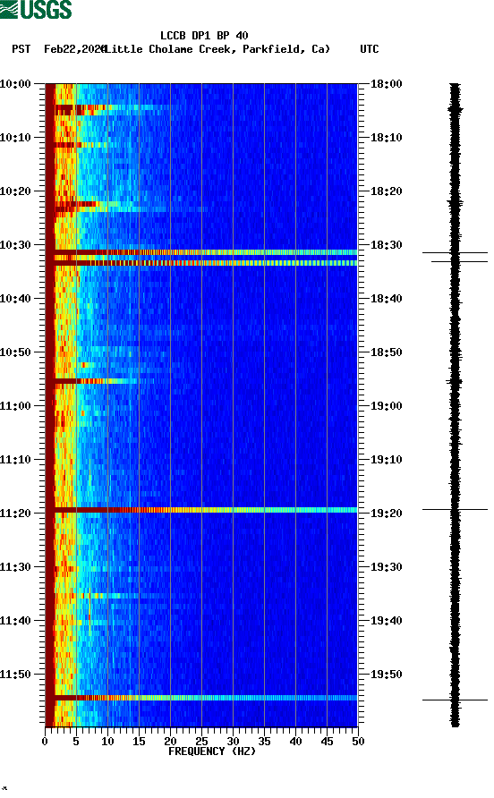Viewport: 494px width, 798px height.
Task: Click the 10:20 PST time label
Action: [16, 191]
